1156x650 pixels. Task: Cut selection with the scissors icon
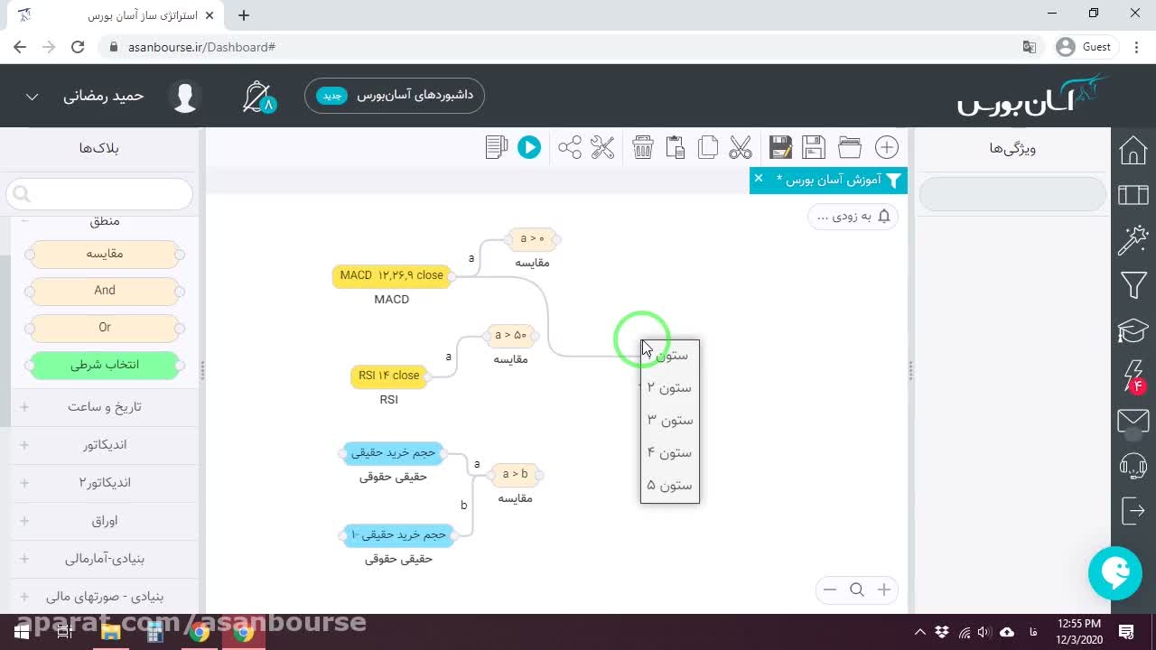pos(741,147)
